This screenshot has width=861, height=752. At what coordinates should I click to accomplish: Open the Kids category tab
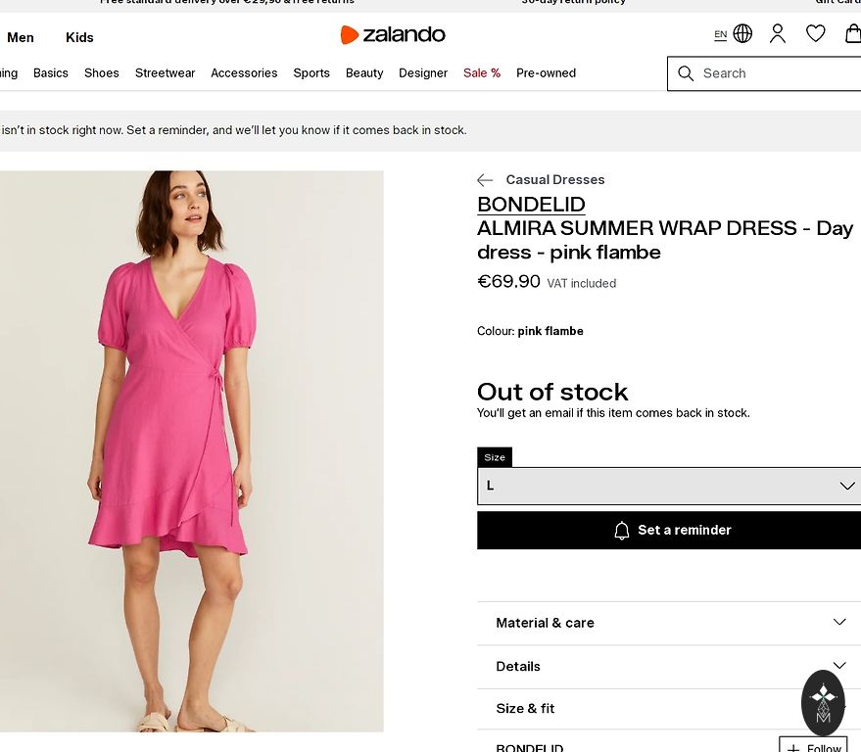tap(79, 37)
